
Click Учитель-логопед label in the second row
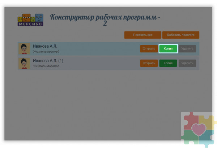click(x=46, y=66)
